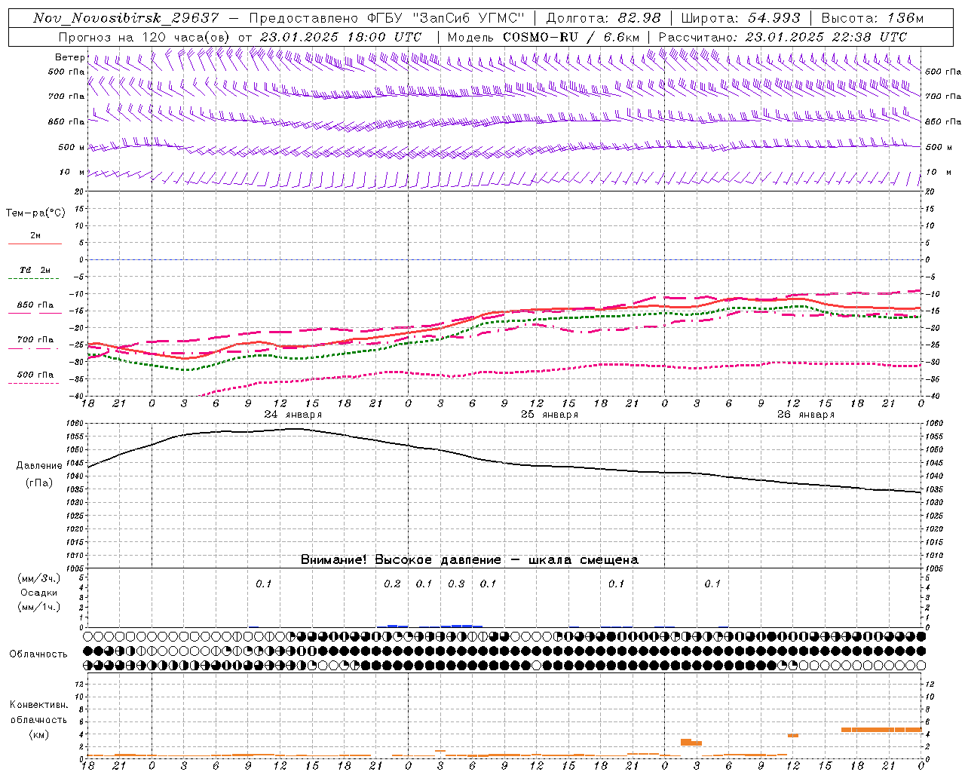The height and width of the screenshot is (772, 965).
Task: Click the warning Внимание! Высокое давление — шкала смещена
Action: tap(470, 560)
